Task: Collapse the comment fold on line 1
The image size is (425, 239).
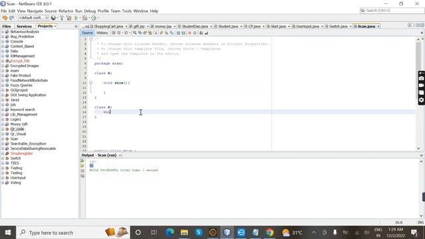Action: [91, 39]
